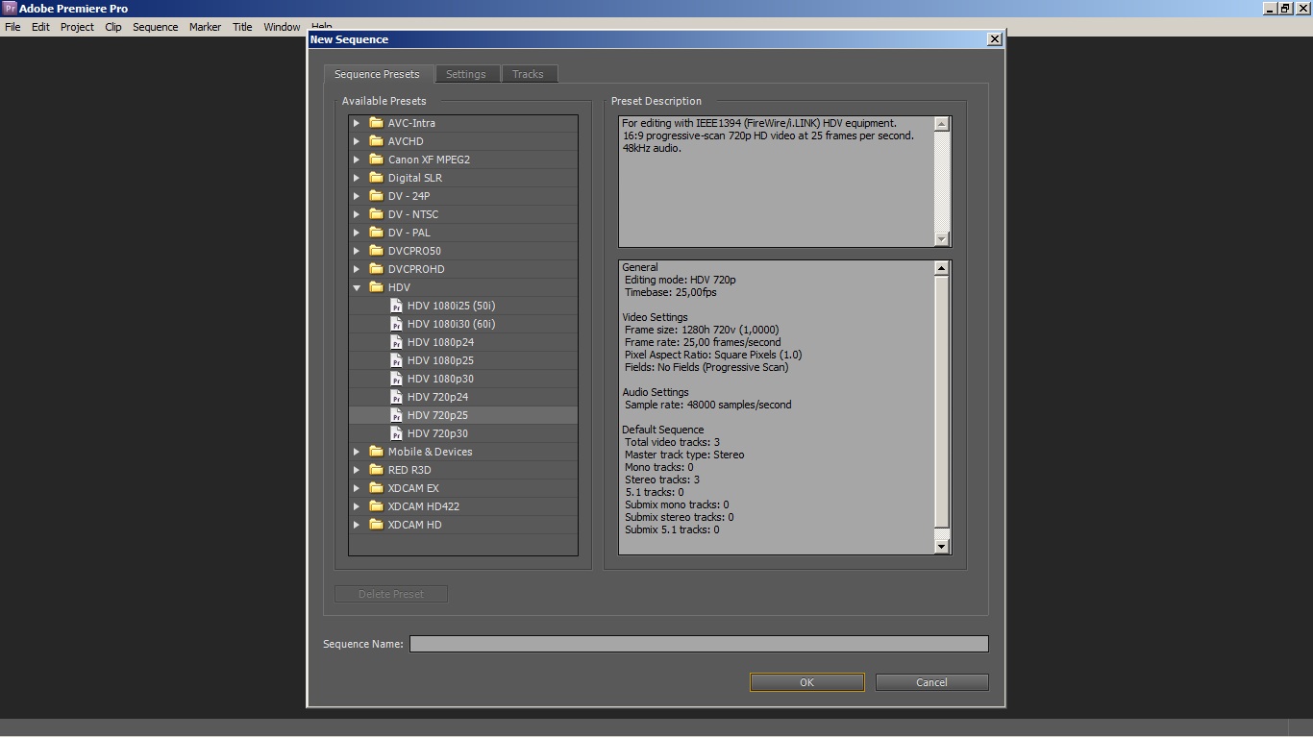This screenshot has height=738, width=1313.
Task: Click the DV - NTSC folder icon
Action: click(376, 214)
